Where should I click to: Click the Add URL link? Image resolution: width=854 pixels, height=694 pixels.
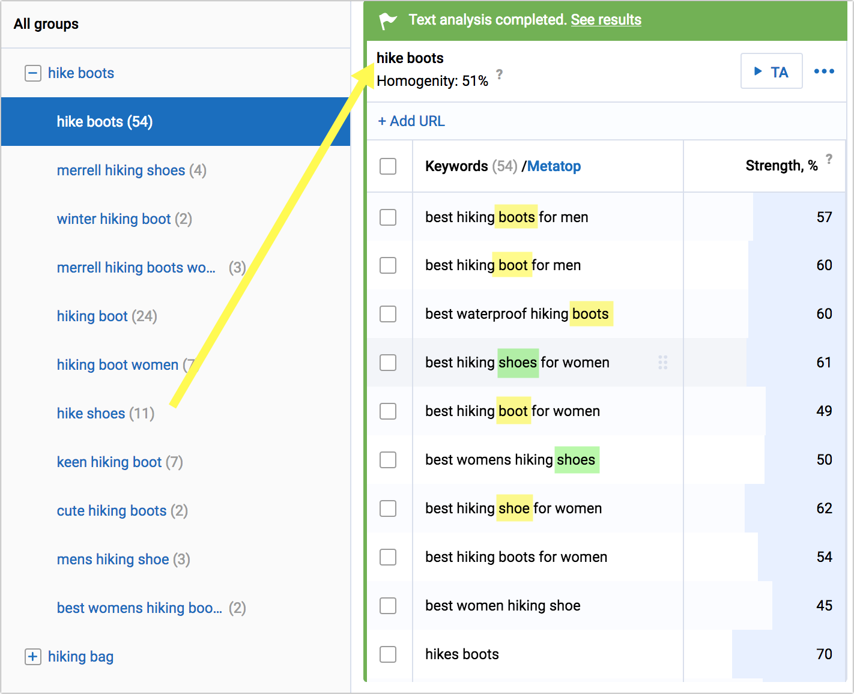tap(411, 121)
